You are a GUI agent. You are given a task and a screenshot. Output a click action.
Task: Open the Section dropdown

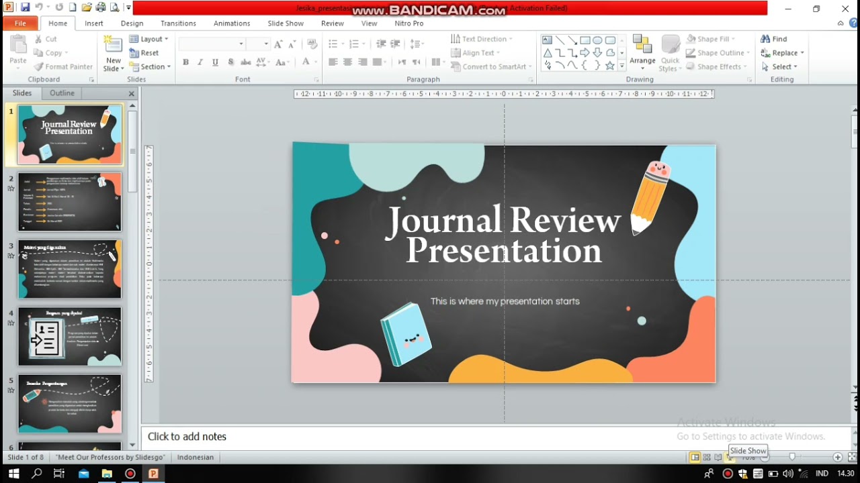[x=150, y=66]
